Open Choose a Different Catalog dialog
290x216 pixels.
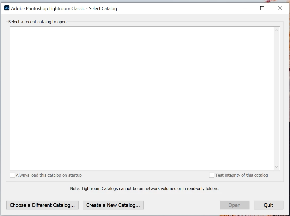pos(42,205)
